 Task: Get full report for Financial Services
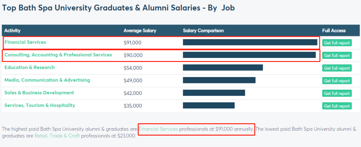[337, 43]
